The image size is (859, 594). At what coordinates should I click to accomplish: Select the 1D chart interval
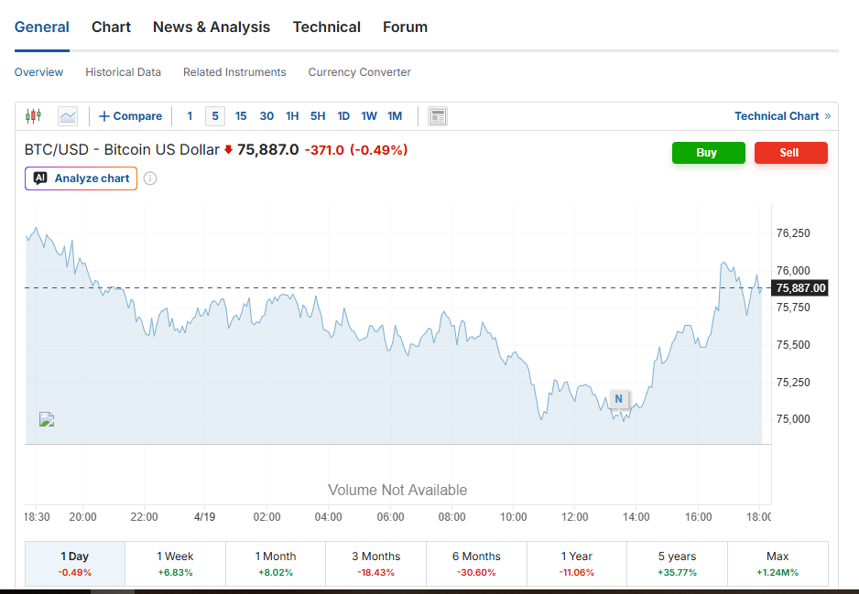343,116
